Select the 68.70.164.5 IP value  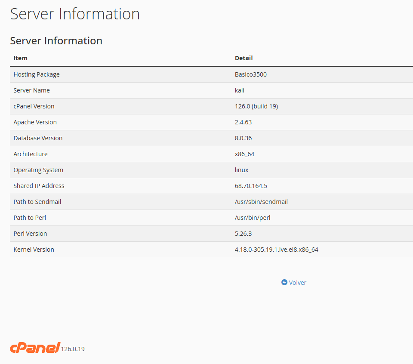251,186
